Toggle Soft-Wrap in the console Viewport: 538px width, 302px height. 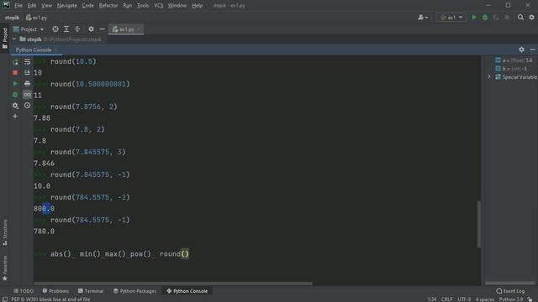click(27, 61)
